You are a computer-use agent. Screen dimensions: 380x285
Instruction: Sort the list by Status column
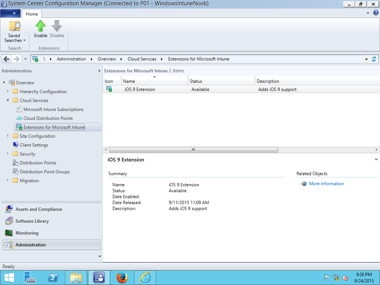coord(221,81)
